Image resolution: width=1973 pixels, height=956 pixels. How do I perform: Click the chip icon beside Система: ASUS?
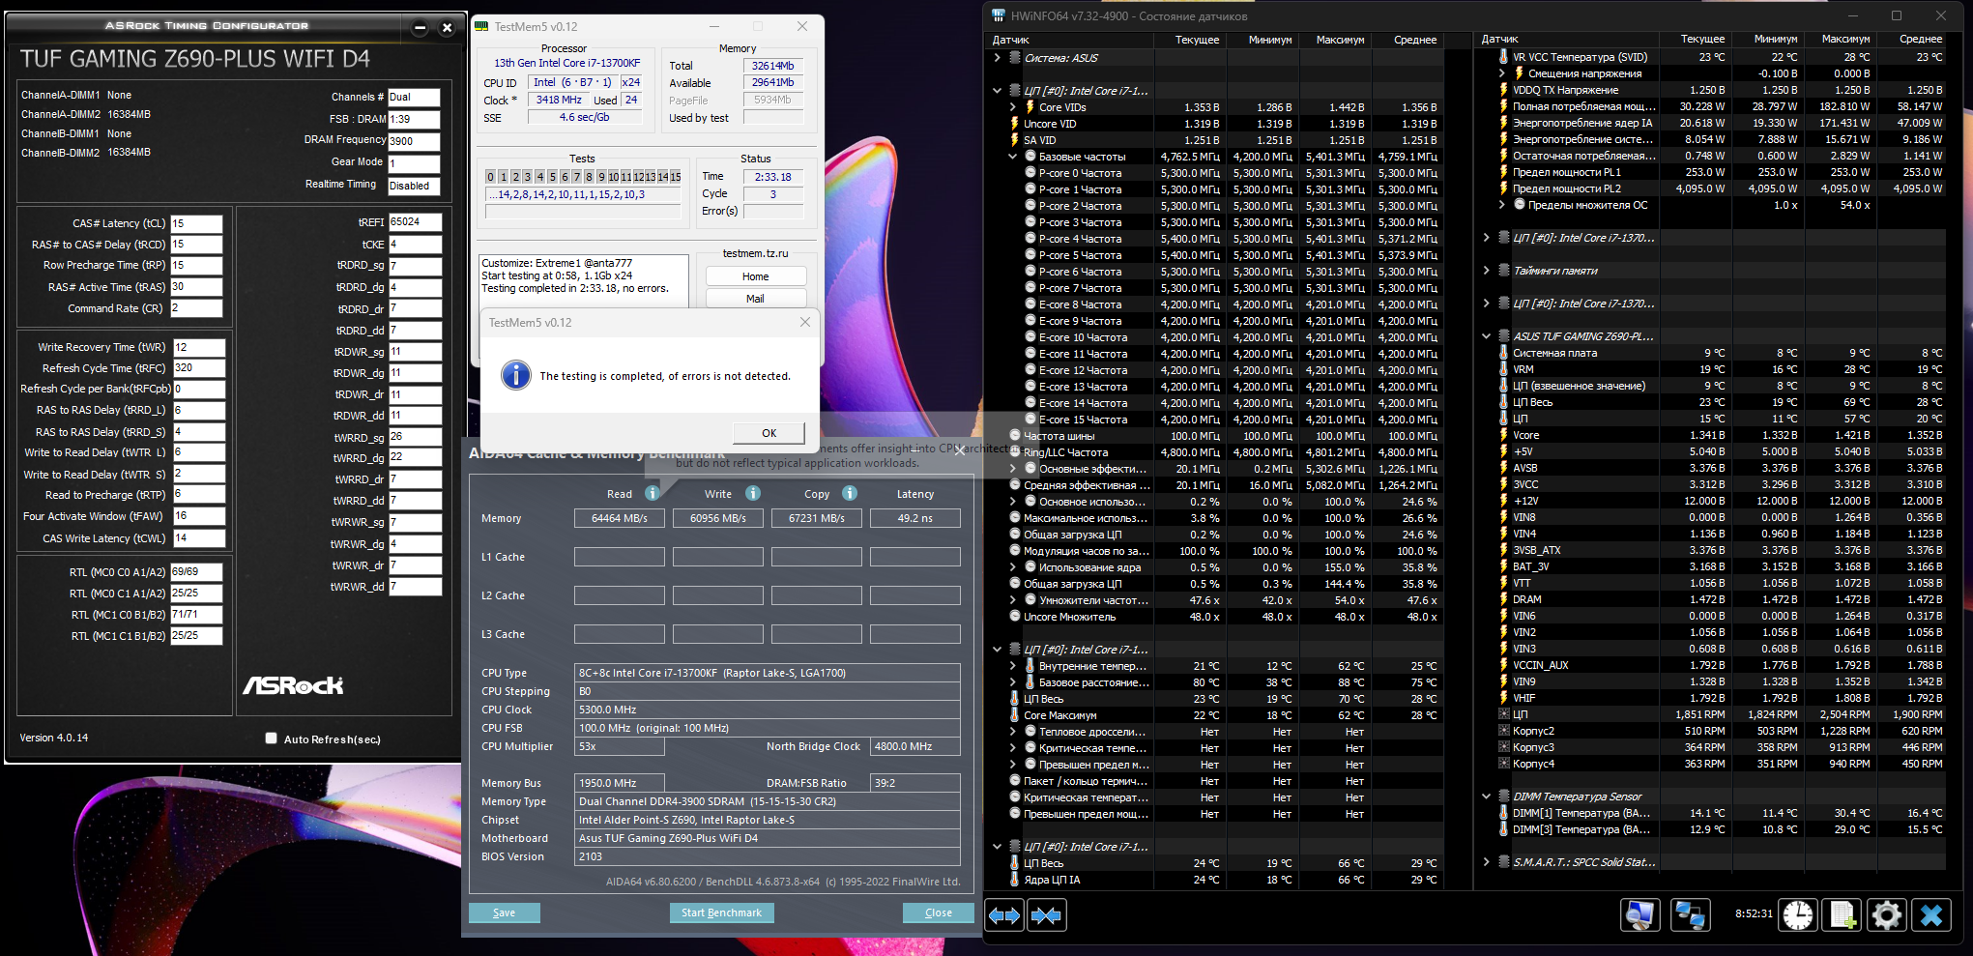(x=1015, y=58)
